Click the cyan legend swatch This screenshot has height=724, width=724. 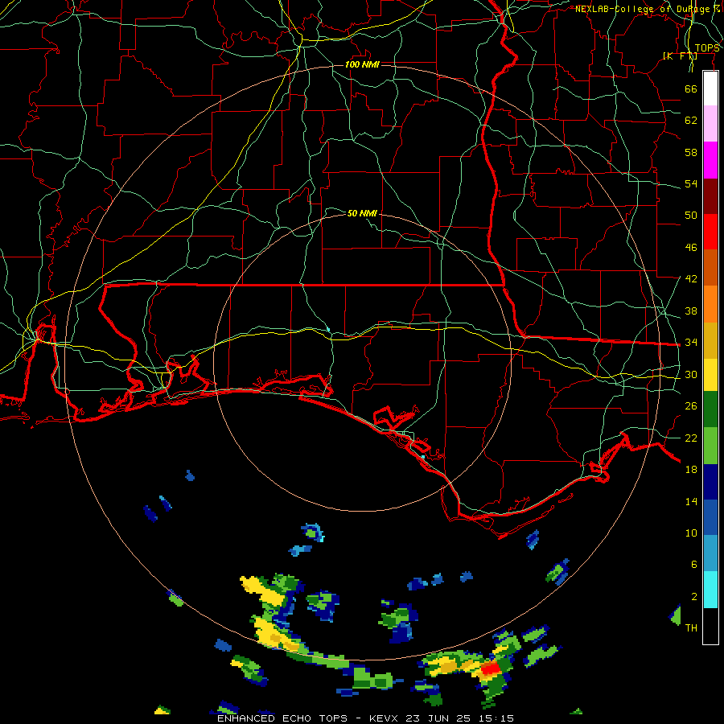click(x=710, y=590)
